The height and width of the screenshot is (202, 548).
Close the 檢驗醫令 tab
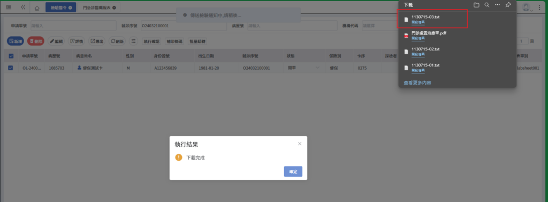pos(71,8)
